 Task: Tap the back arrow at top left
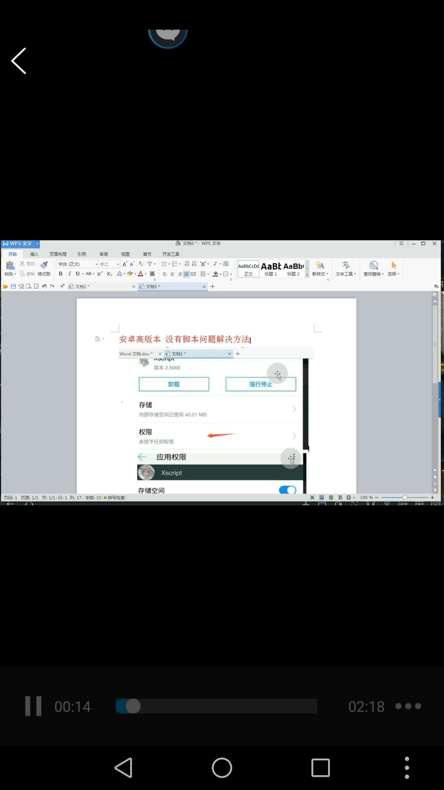tap(19, 61)
